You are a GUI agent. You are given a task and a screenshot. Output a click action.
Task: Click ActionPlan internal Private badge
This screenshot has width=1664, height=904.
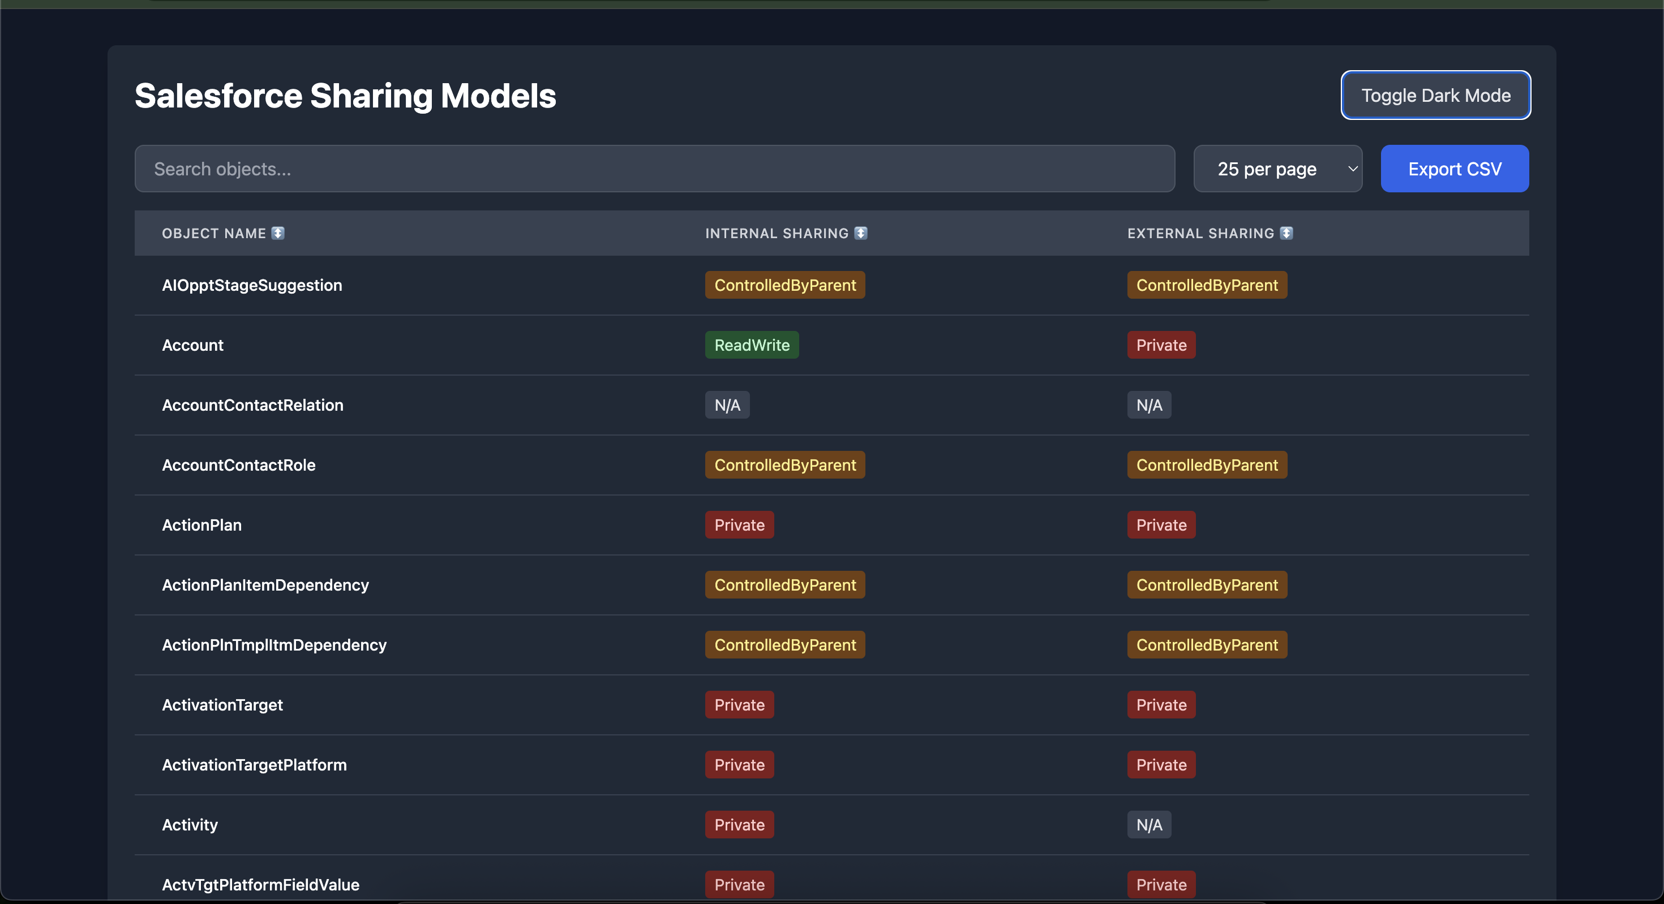(x=739, y=525)
